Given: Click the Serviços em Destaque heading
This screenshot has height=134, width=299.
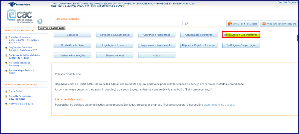Looking at the screenshot, I should point(19,30).
